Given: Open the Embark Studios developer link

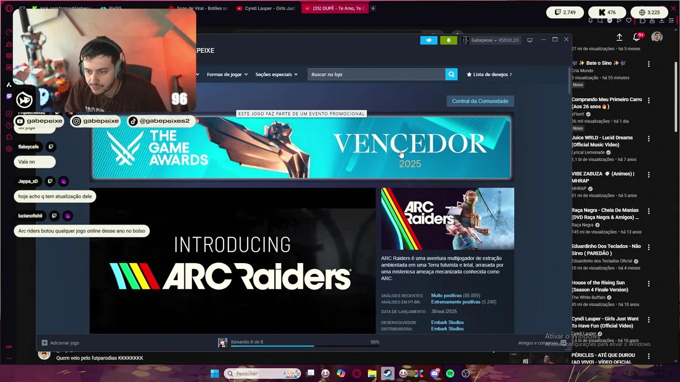Looking at the screenshot, I should 447,322.
